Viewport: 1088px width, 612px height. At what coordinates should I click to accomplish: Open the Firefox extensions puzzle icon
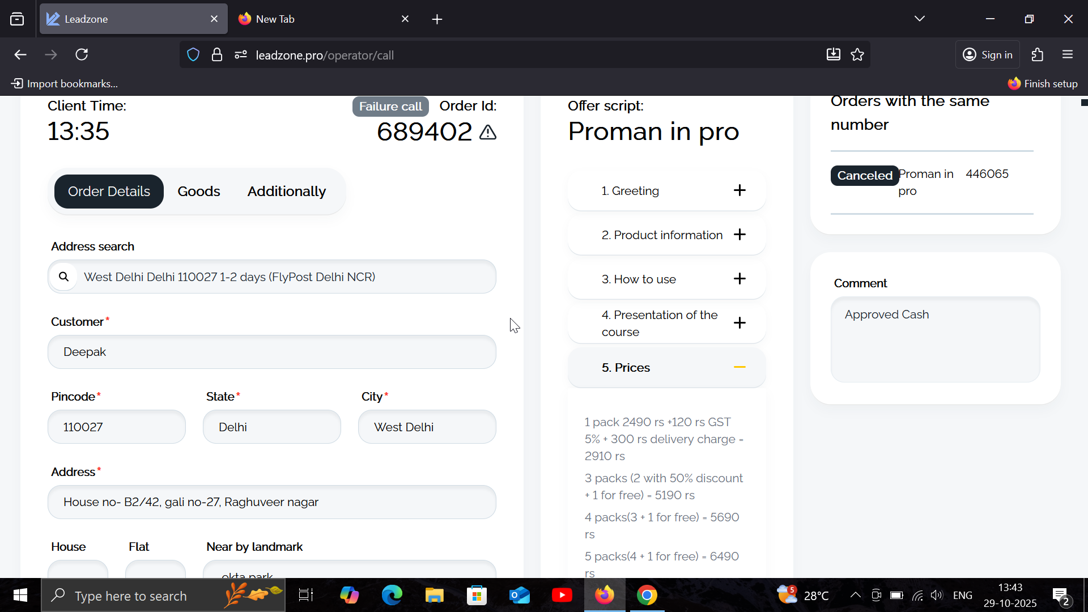[1037, 55]
